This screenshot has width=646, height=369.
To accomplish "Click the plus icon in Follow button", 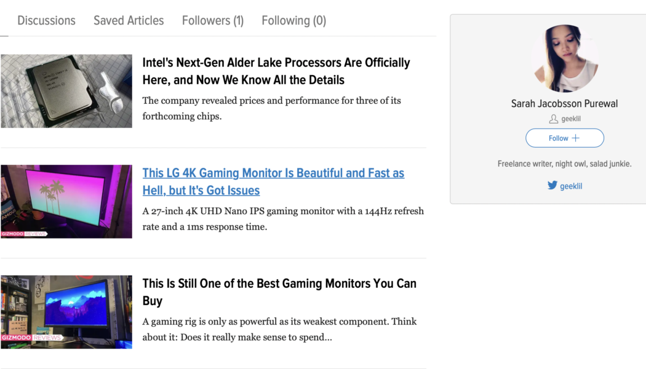I will point(576,138).
